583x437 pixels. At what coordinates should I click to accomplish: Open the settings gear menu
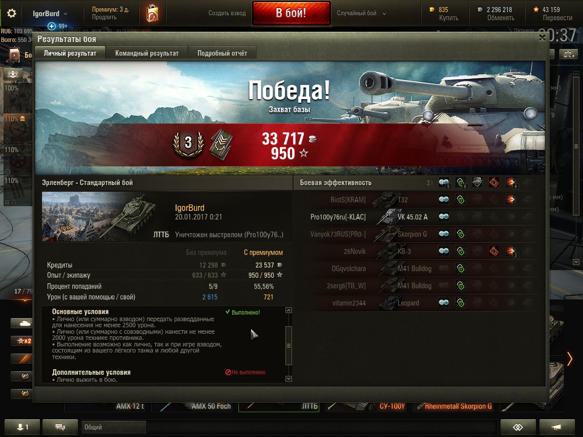click(12, 13)
